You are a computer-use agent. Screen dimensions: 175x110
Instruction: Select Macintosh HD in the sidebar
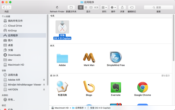tap(23, 65)
